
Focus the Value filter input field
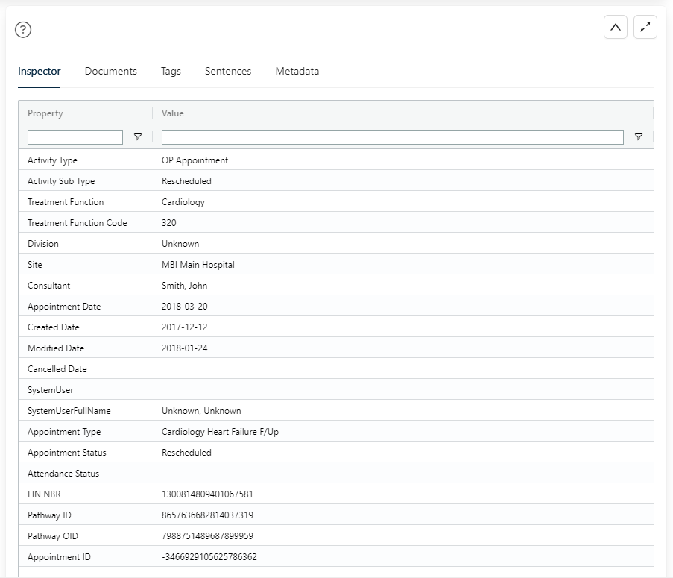pos(392,137)
